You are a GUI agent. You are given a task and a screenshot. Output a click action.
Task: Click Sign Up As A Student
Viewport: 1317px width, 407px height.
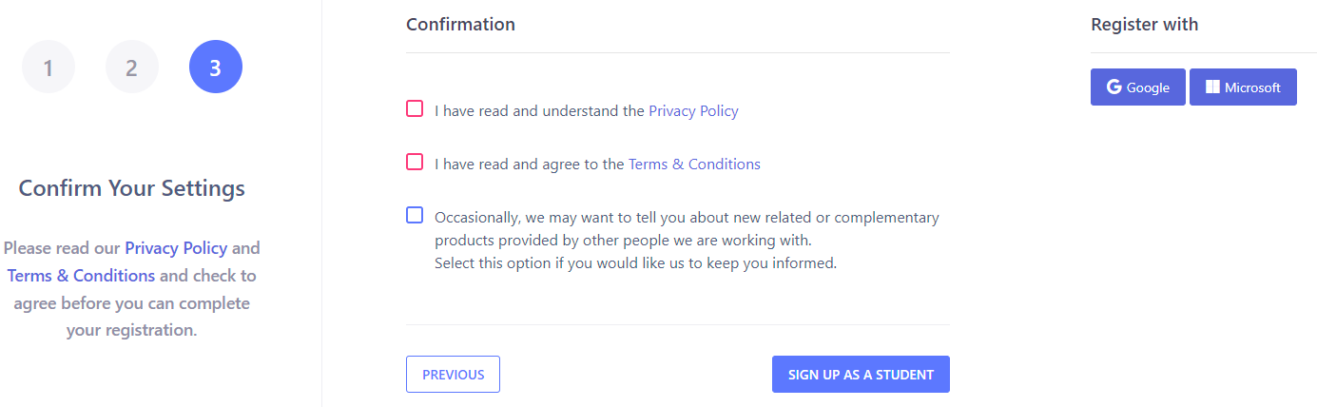coord(861,375)
